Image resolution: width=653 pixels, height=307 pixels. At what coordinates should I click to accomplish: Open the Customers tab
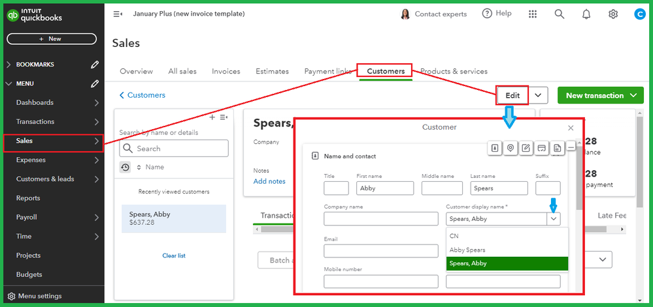(x=386, y=71)
